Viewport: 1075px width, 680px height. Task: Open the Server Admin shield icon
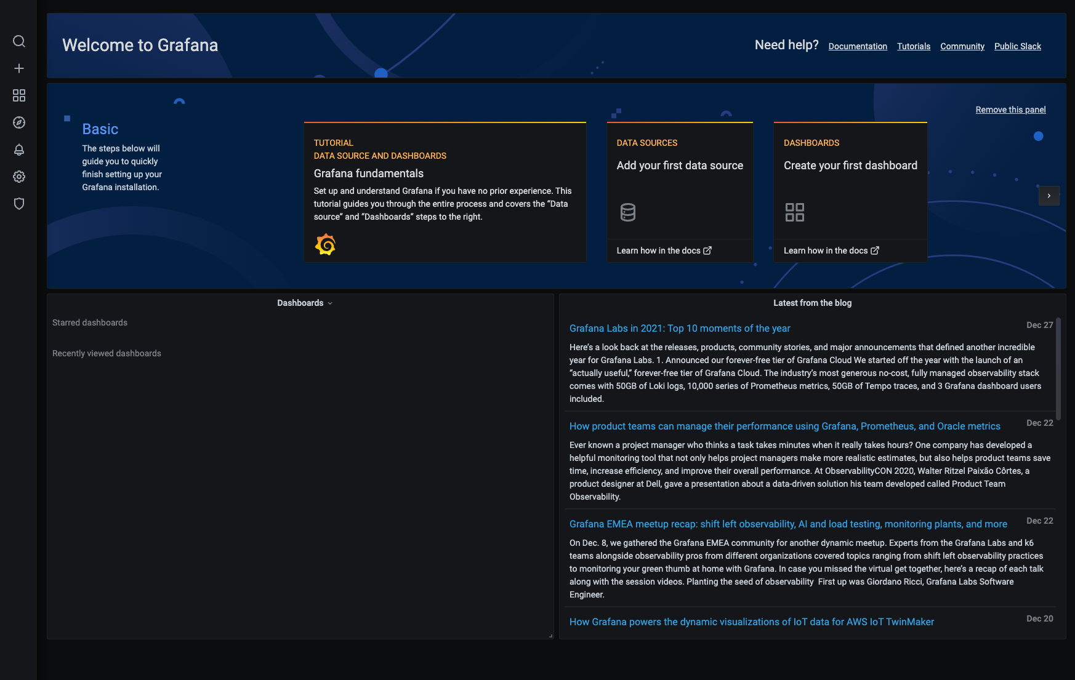[x=19, y=204]
